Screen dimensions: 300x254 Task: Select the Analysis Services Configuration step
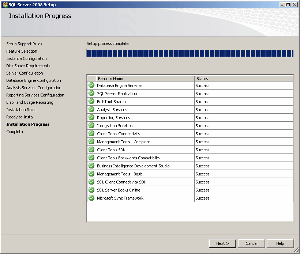pyautogui.click(x=34, y=88)
